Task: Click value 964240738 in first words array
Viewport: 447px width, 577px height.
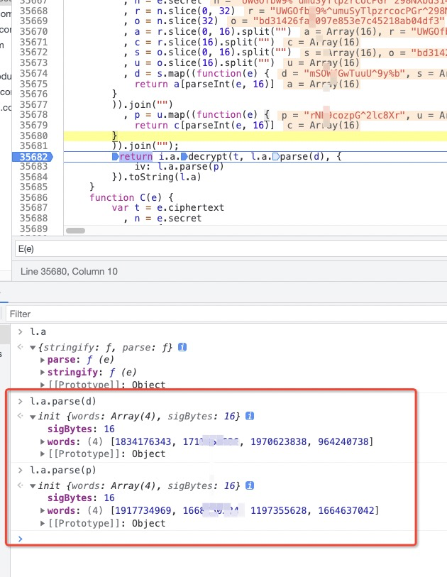Action: tap(343, 441)
